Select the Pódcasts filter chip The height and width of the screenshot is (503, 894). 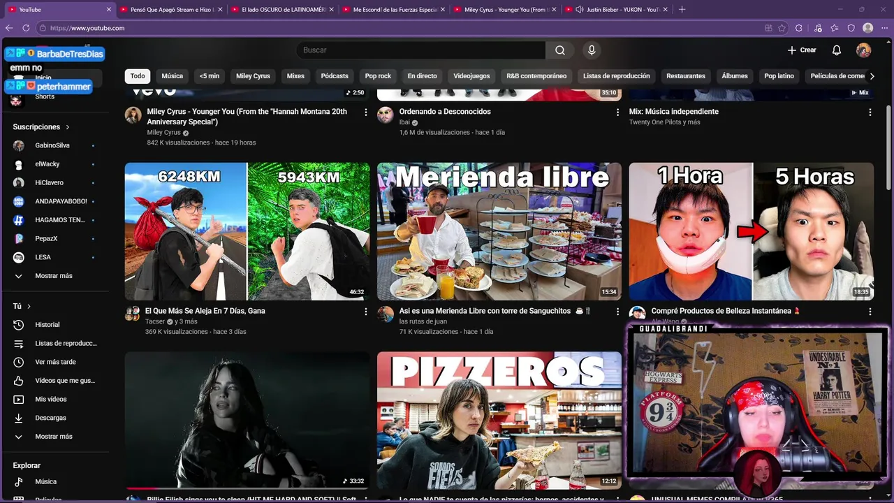tap(335, 76)
